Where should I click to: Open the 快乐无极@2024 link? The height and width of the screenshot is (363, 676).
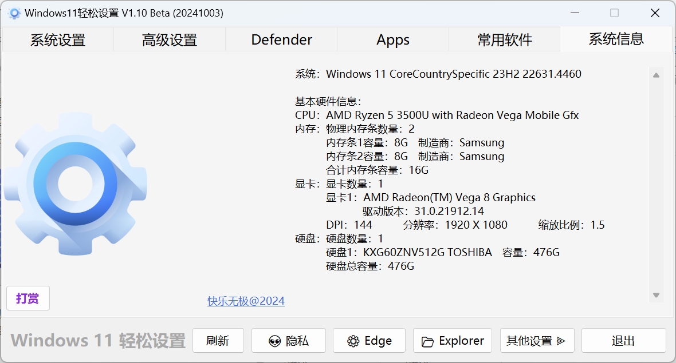(x=246, y=301)
